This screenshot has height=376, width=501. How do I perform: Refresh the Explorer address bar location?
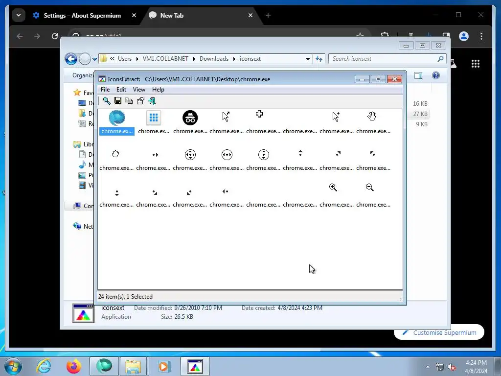point(319,59)
